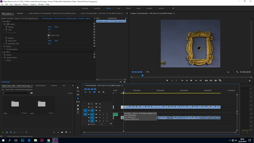This screenshot has height=143, width=254.
Task: Open master clip selector dropdown arrow
Action: click(x=40, y=18)
